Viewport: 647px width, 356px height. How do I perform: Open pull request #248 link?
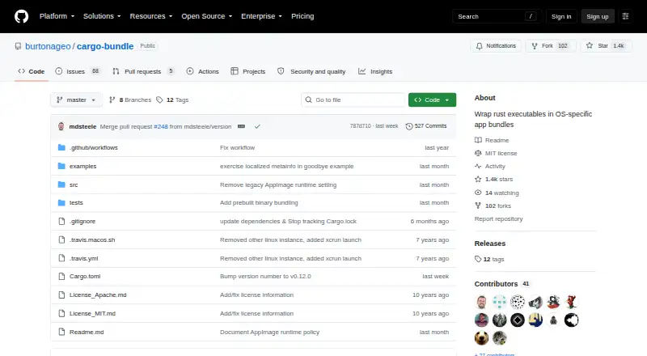click(x=161, y=126)
